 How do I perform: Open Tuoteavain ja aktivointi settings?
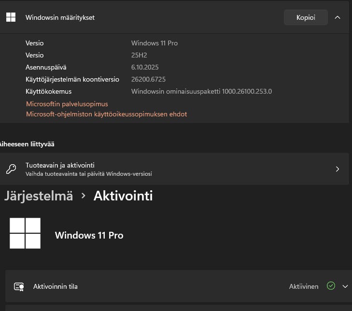coord(60,165)
